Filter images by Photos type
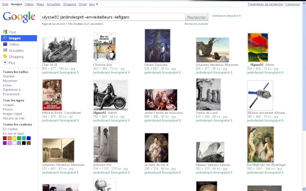306x191 pixels. tap(8, 109)
